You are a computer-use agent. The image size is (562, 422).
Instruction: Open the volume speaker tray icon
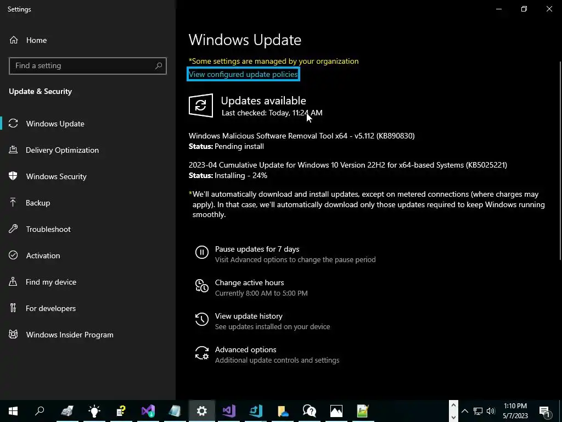click(x=491, y=411)
